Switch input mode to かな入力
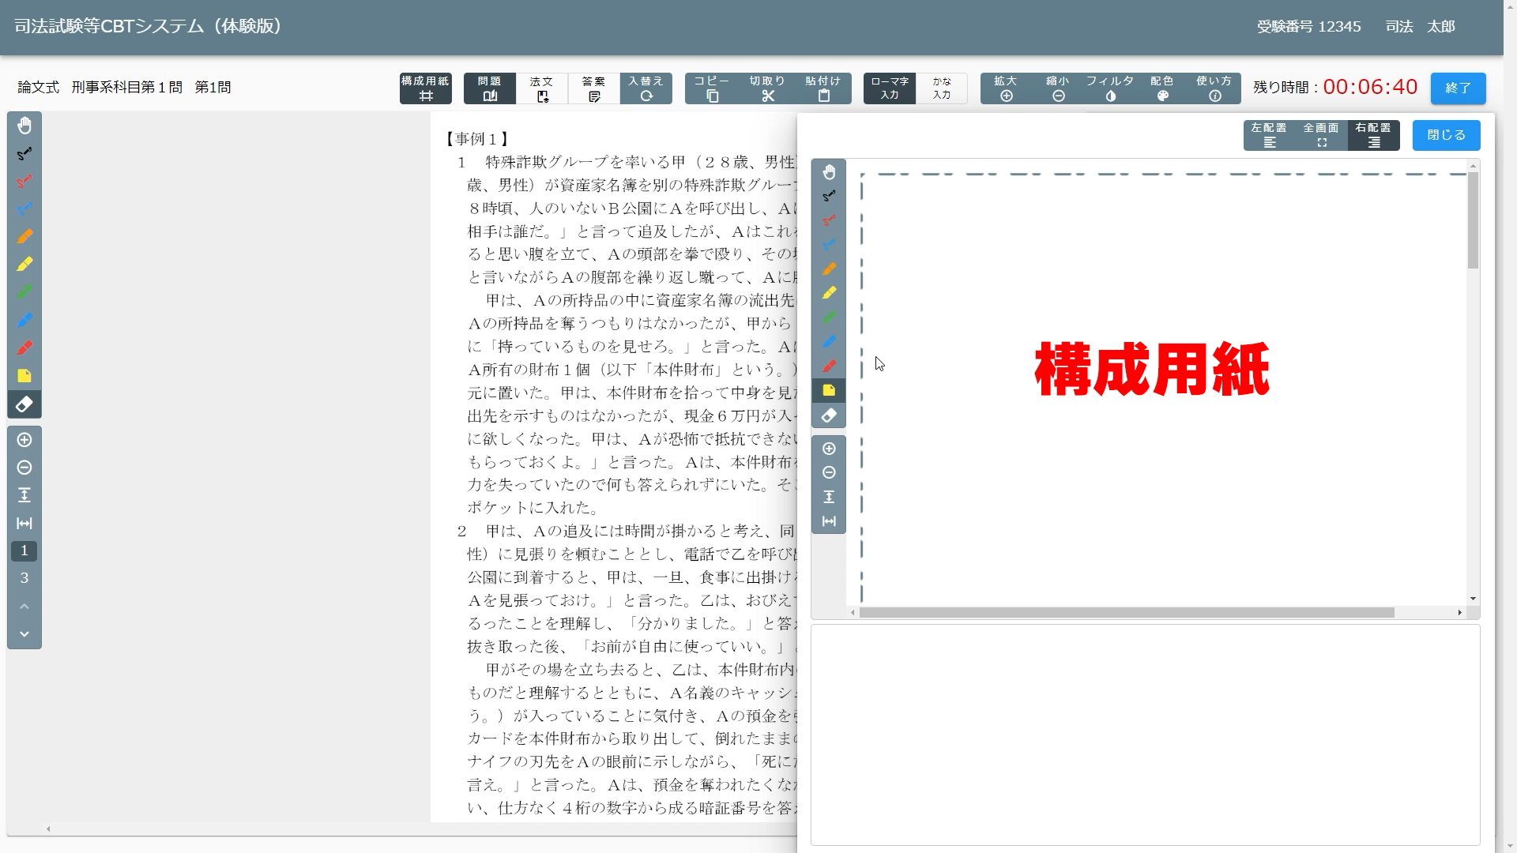This screenshot has width=1517, height=853. (942, 88)
